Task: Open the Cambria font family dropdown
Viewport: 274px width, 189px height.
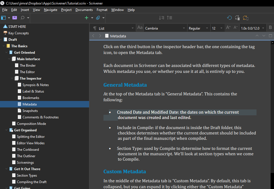Action: click(x=165, y=28)
